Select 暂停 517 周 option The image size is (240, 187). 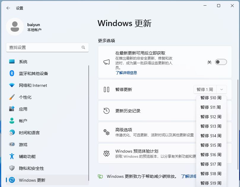click(211, 164)
